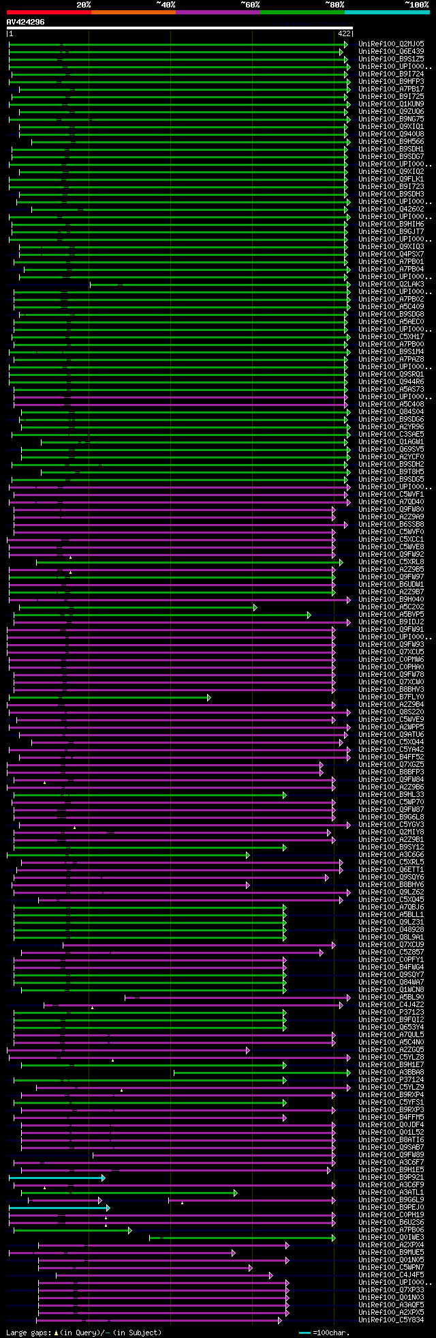Click the UniRef100_B9H040 label

[391, 599]
